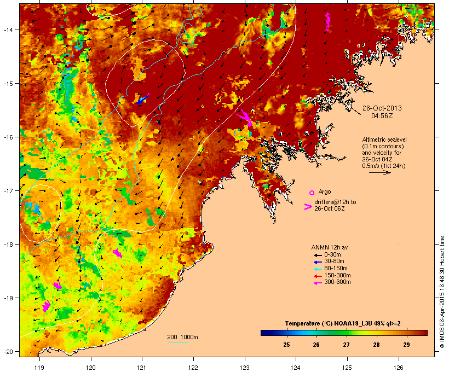This screenshot has height=372, width=449.
Task: Click the magenta drifters V legend symbol
Action: click(308, 207)
